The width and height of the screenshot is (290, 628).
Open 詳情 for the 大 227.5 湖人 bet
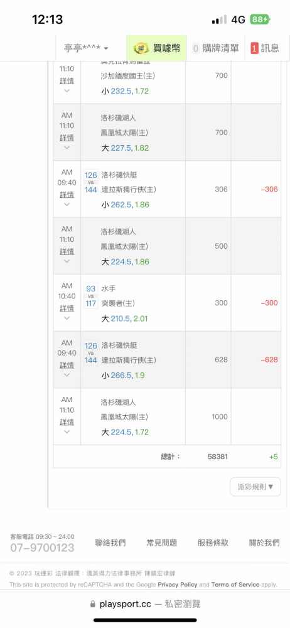67,138
